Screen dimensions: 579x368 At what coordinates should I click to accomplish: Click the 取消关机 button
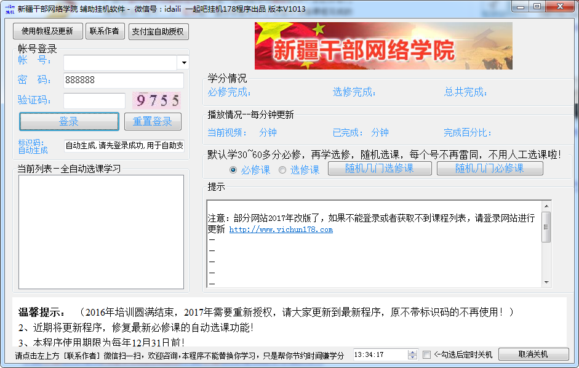coord(533,354)
